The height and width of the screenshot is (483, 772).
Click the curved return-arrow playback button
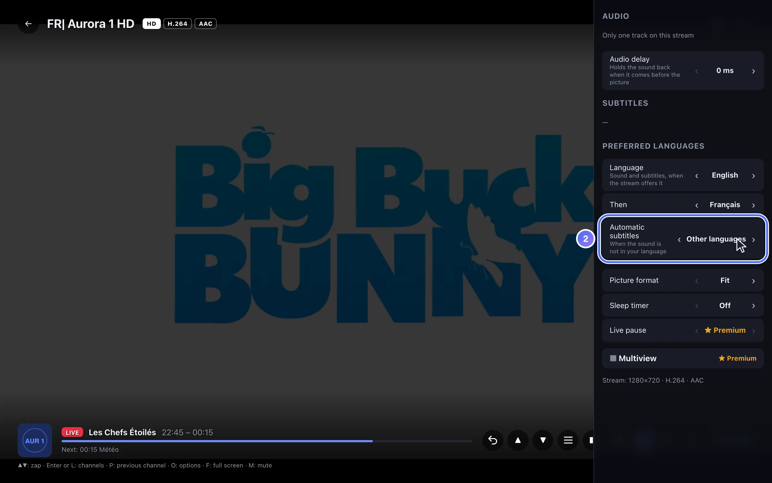click(493, 440)
